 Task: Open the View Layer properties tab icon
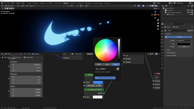tap(162, 37)
